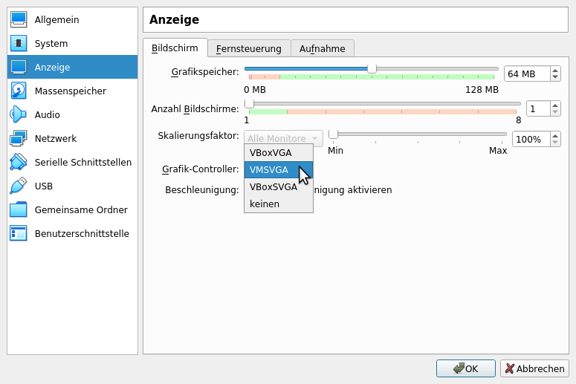Image resolution: width=576 pixels, height=384 pixels.
Task: Select Gemeinsame Ordner folder icon
Action: click(x=19, y=209)
